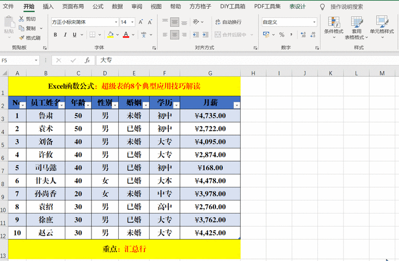Click the cell borders icon

point(93,35)
